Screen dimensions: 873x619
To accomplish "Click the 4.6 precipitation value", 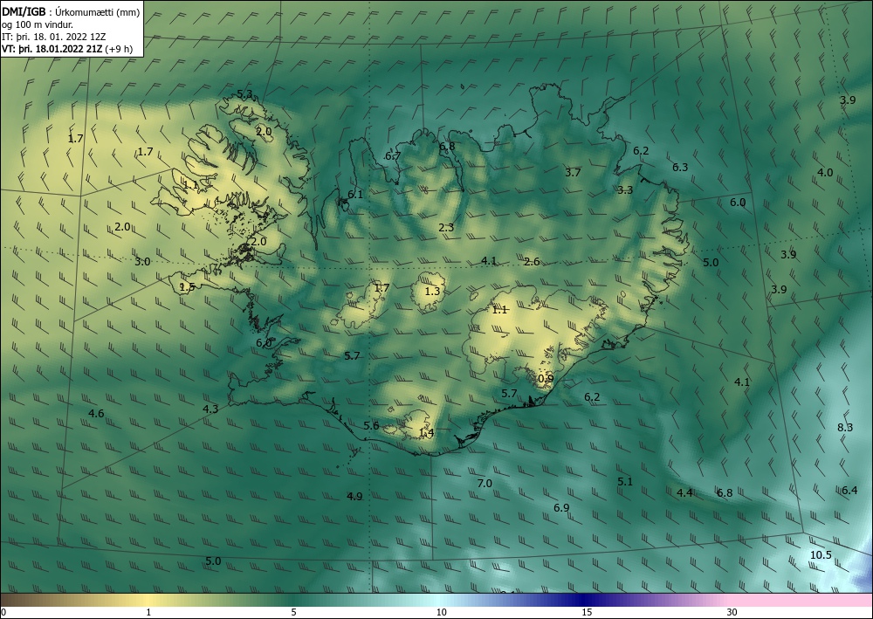I will click(x=96, y=413).
